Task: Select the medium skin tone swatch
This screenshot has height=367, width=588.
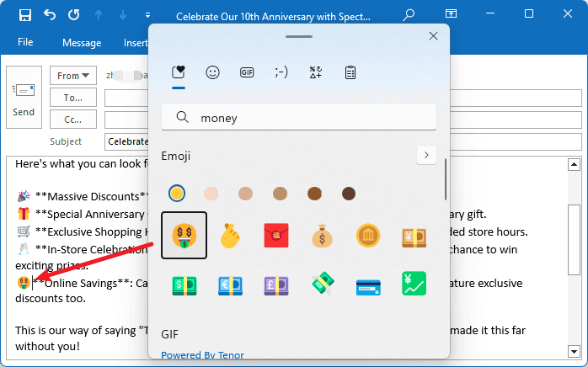Action: (280, 194)
